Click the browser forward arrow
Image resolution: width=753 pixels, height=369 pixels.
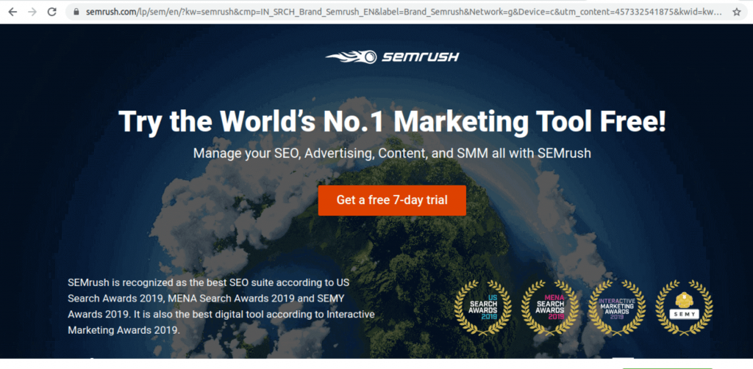32,12
